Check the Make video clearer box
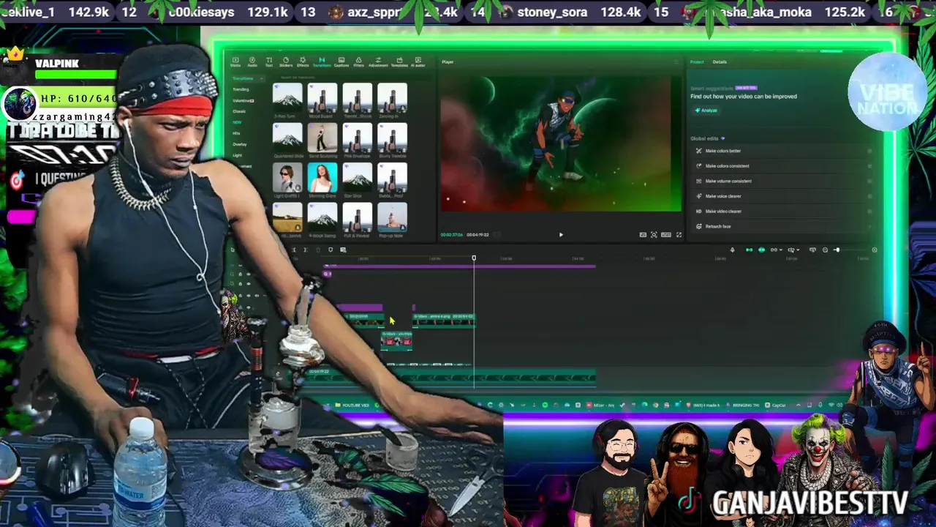The image size is (936, 527). pos(869,211)
